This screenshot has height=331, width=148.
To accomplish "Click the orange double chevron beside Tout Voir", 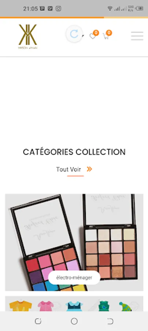I will tap(89, 169).
